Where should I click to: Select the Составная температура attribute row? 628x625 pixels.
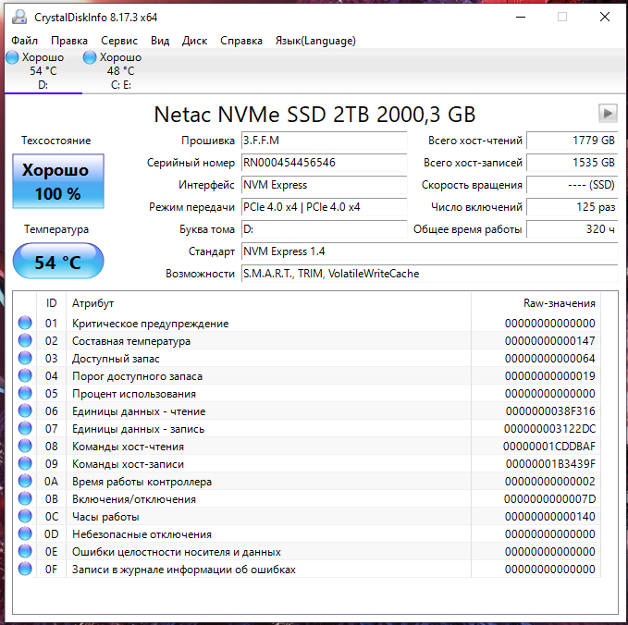(x=130, y=341)
